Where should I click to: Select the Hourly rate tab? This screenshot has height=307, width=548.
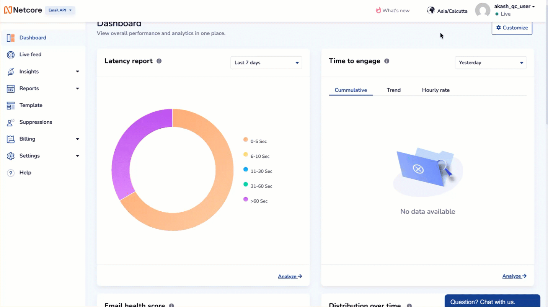click(435, 90)
